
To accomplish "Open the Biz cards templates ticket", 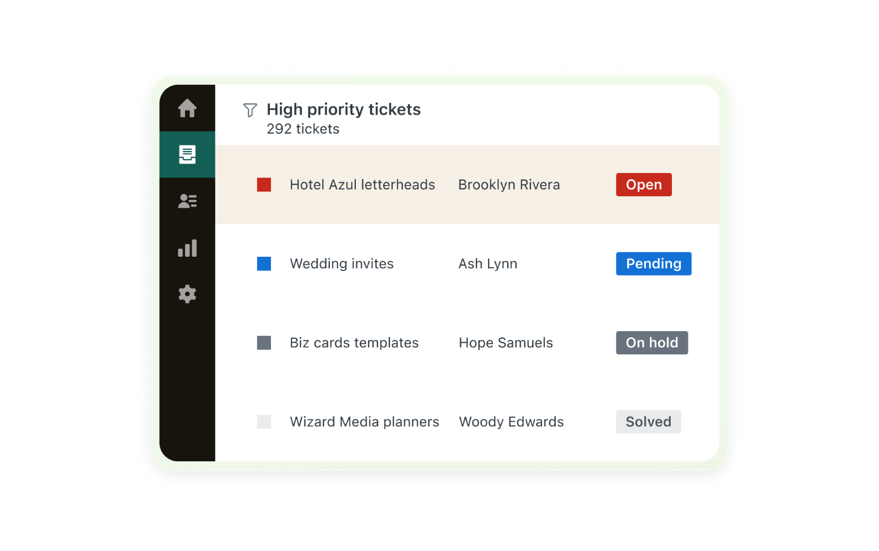I will click(354, 343).
